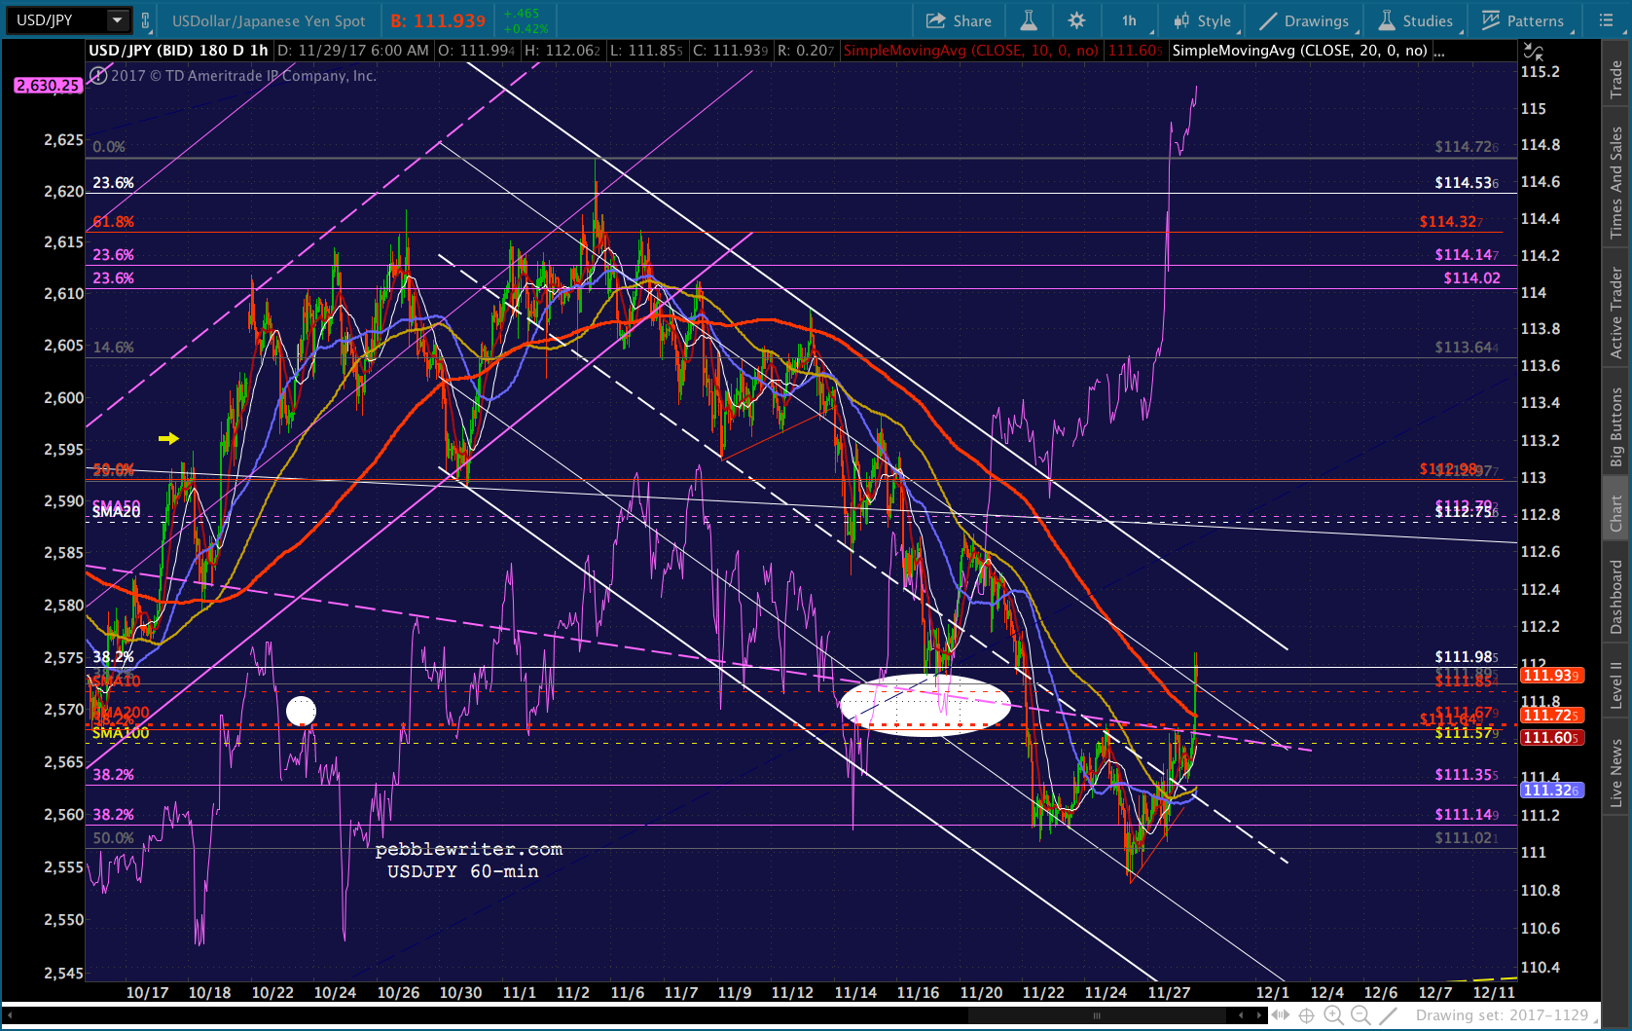Open the list menu icon at top right

1606,20
